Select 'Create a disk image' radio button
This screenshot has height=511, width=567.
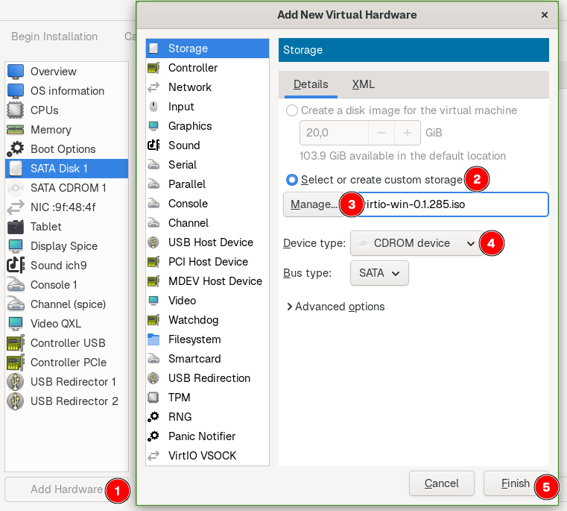click(x=292, y=110)
